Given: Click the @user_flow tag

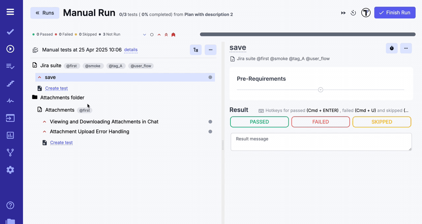Looking at the screenshot, I should point(141,66).
